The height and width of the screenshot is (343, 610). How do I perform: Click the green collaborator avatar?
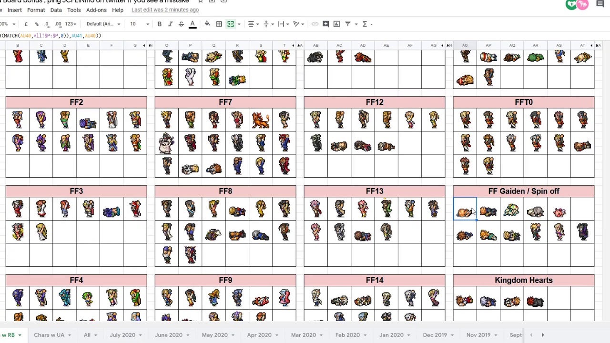pyautogui.click(x=571, y=4)
